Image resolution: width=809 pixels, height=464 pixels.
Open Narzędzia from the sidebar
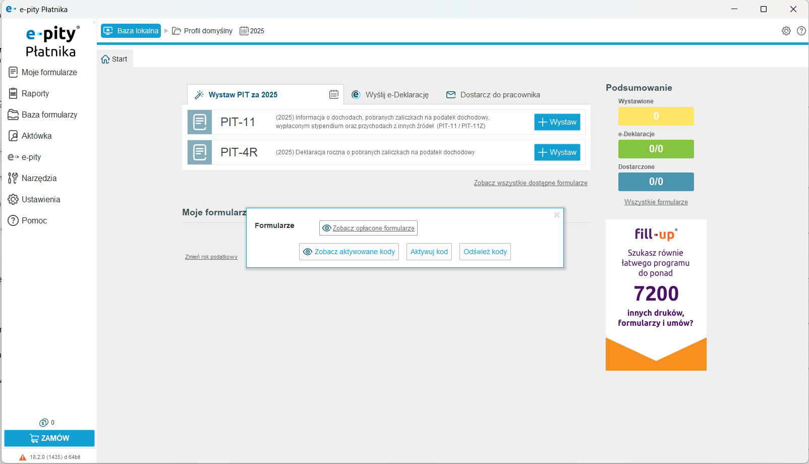tap(39, 178)
